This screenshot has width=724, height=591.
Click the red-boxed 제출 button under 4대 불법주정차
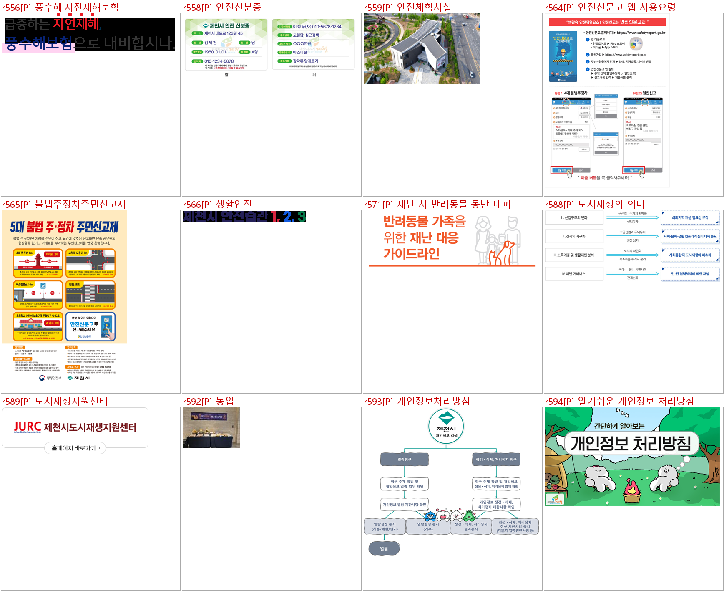click(x=561, y=170)
